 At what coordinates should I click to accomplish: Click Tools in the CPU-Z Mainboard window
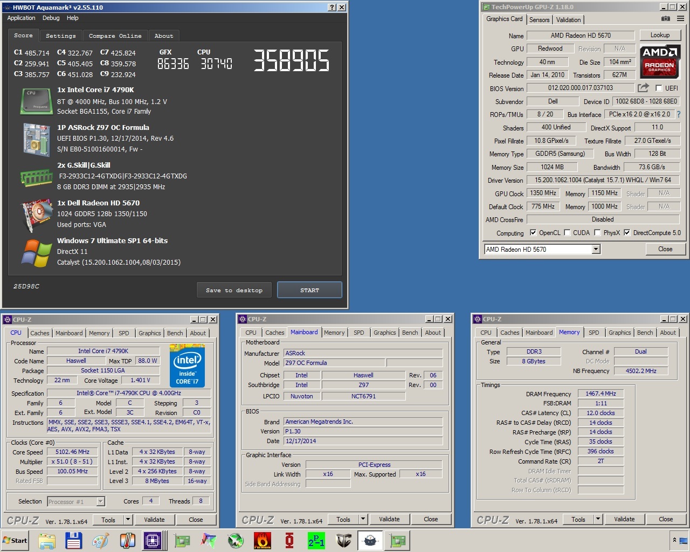[343, 519]
